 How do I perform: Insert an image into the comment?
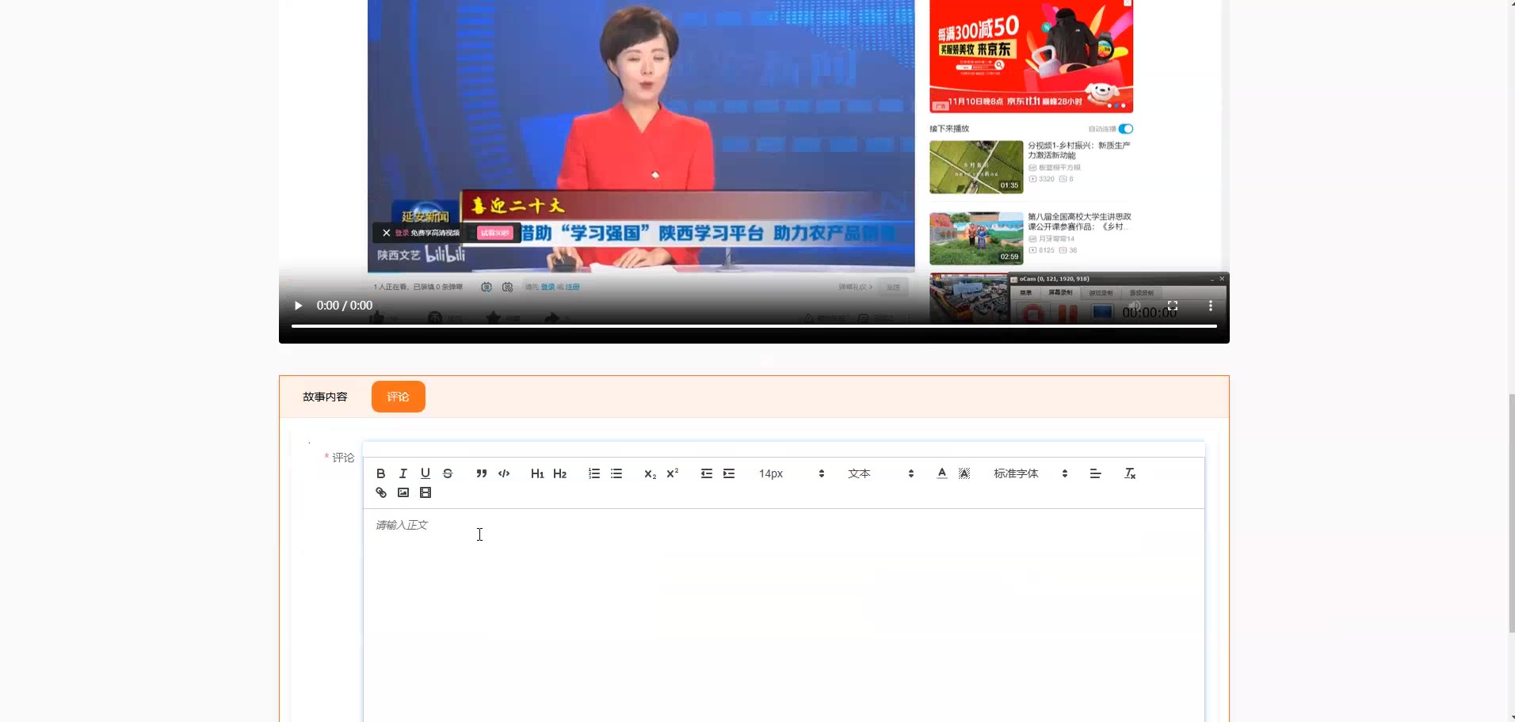[x=403, y=492]
